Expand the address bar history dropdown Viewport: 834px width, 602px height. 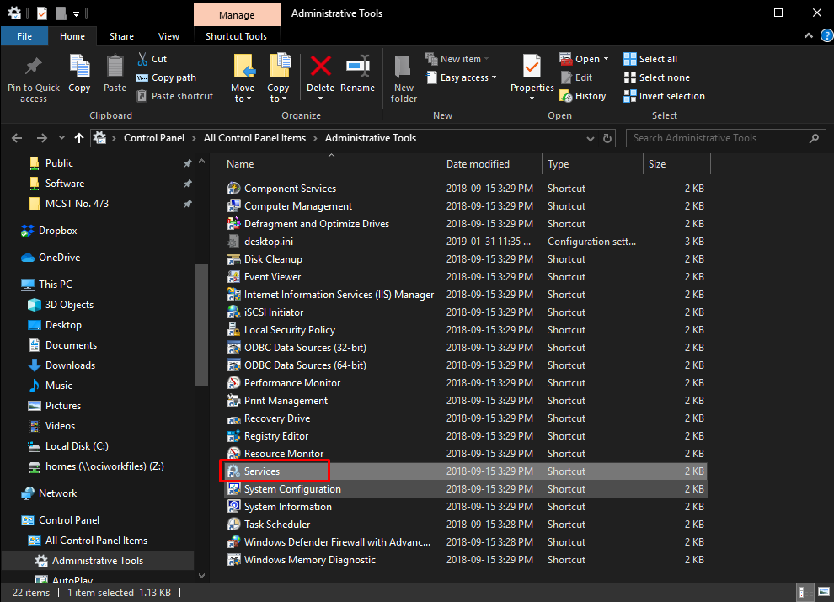(x=591, y=138)
